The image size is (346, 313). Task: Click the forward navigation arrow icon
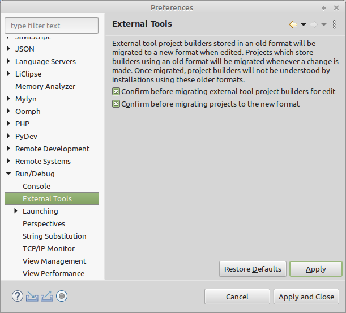pos(313,24)
